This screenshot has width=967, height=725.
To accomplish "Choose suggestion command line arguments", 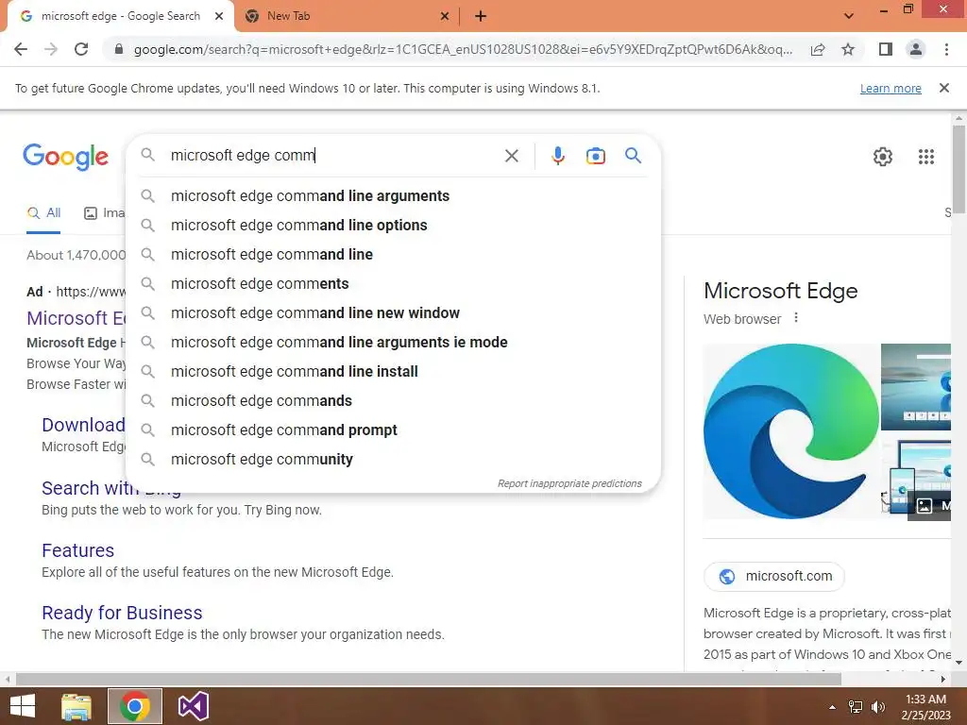I will click(393, 196).
